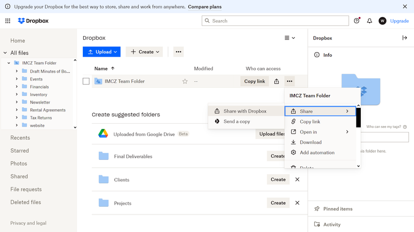Screen dimensions: 414x232
Task: Dismiss the Clients suggested folder
Action: 297,179
